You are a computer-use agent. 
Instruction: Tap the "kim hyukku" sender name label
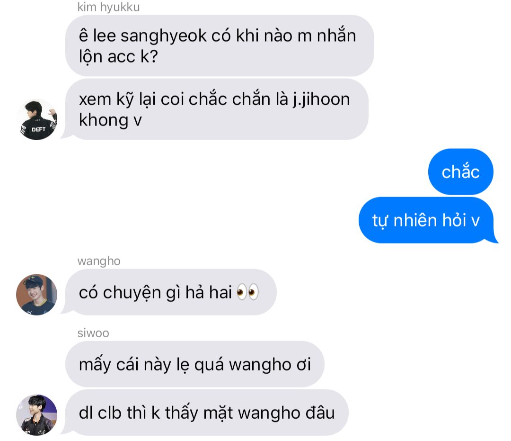pyautogui.click(x=108, y=7)
